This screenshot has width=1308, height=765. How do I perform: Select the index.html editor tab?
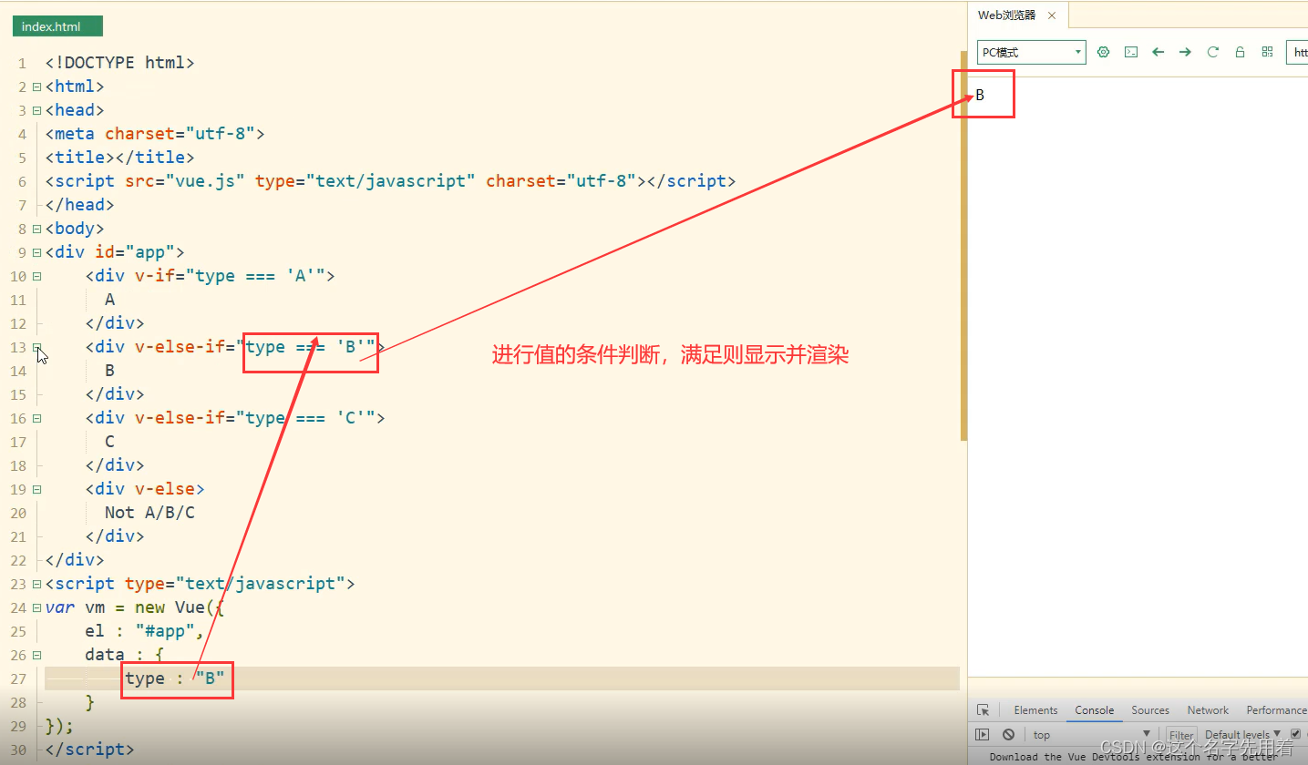[x=57, y=26]
